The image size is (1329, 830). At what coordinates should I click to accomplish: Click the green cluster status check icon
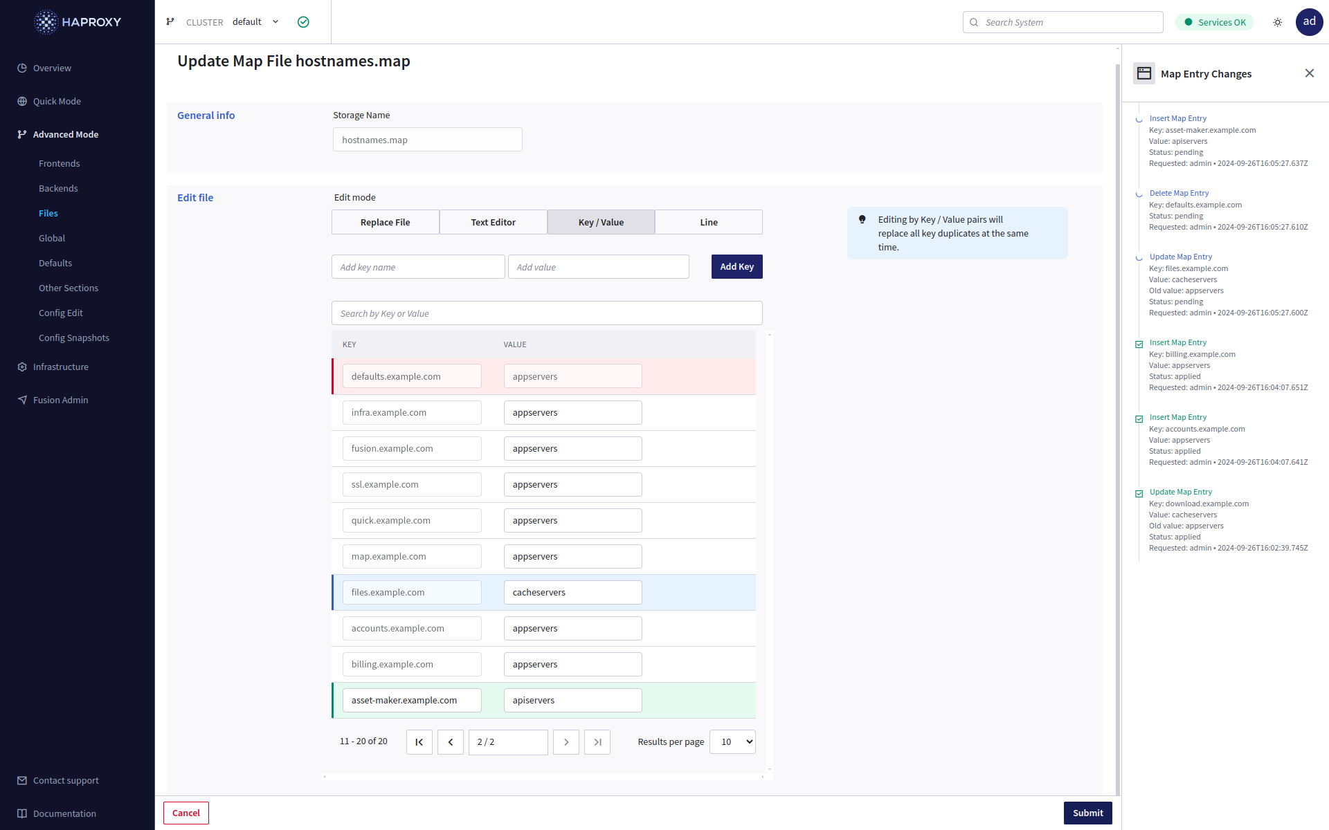pyautogui.click(x=303, y=22)
